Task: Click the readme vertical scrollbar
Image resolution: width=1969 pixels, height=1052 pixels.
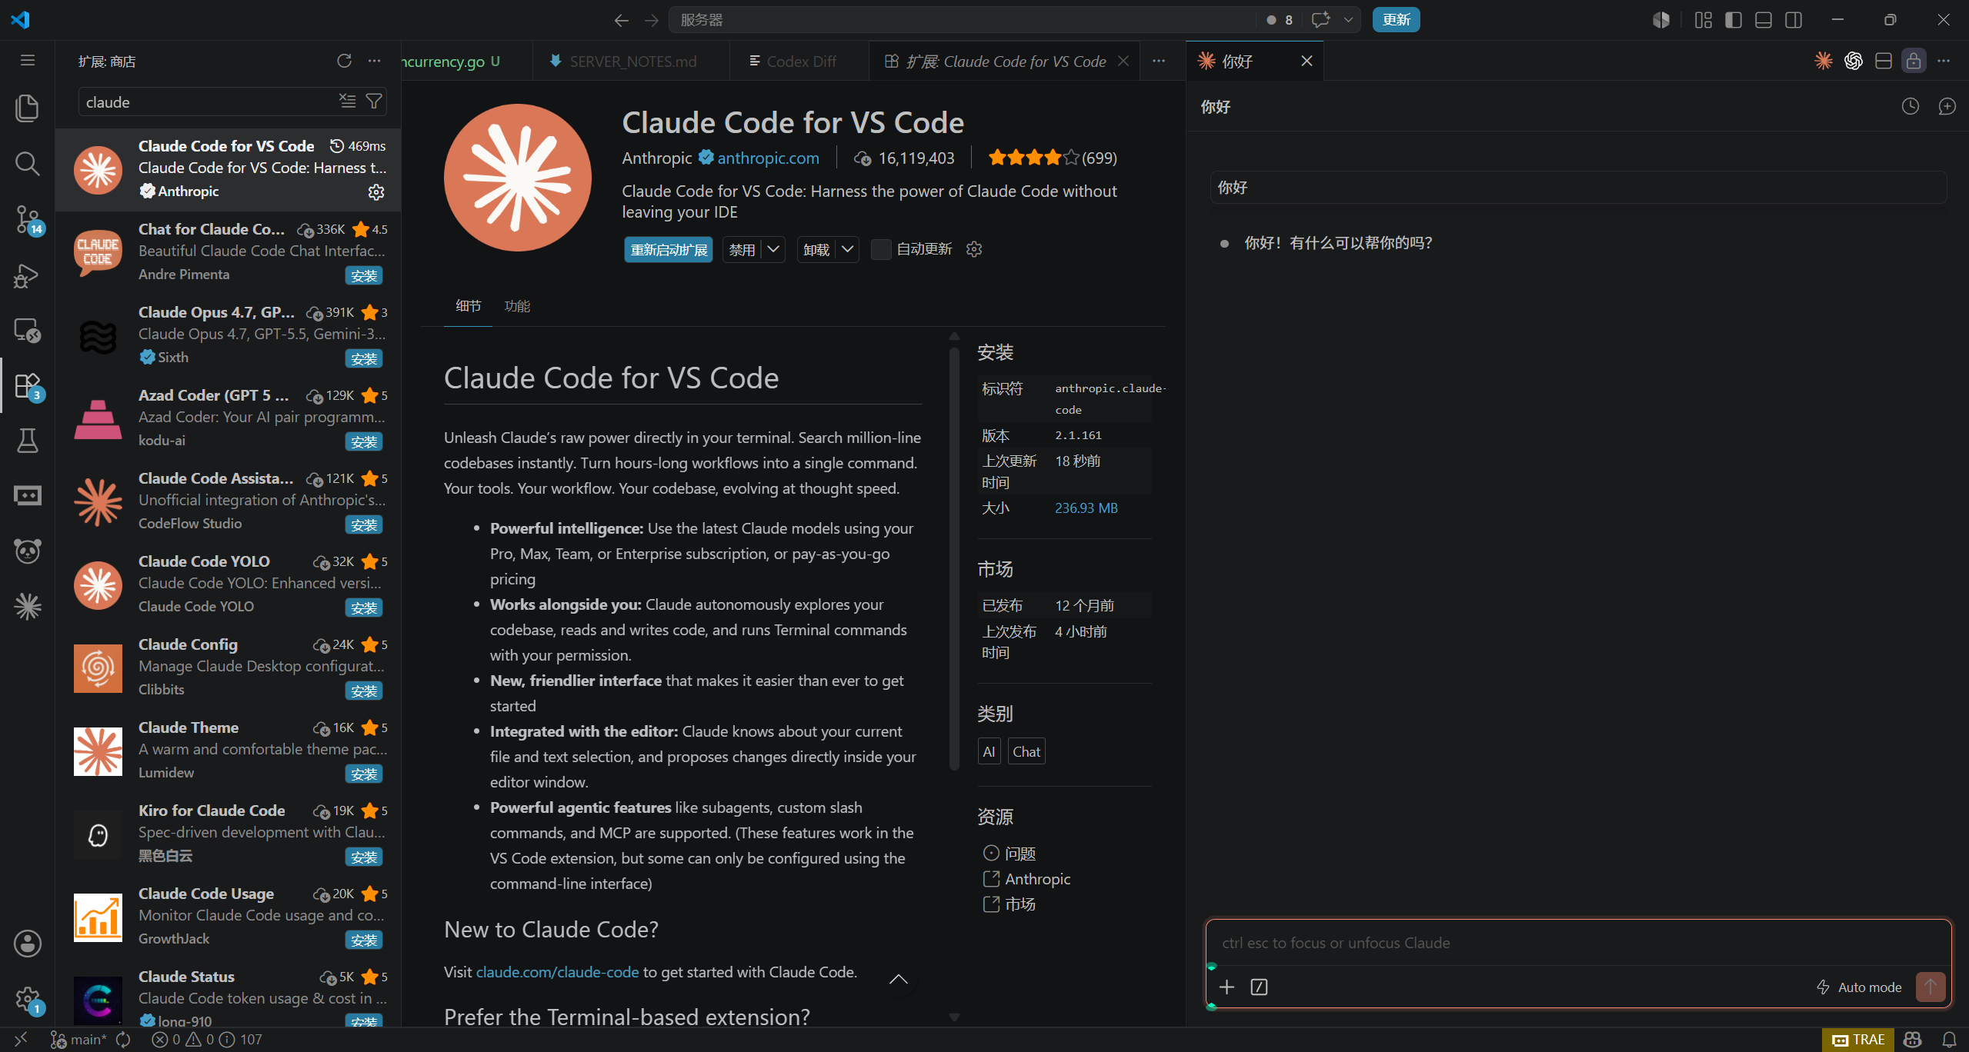Action: click(954, 558)
